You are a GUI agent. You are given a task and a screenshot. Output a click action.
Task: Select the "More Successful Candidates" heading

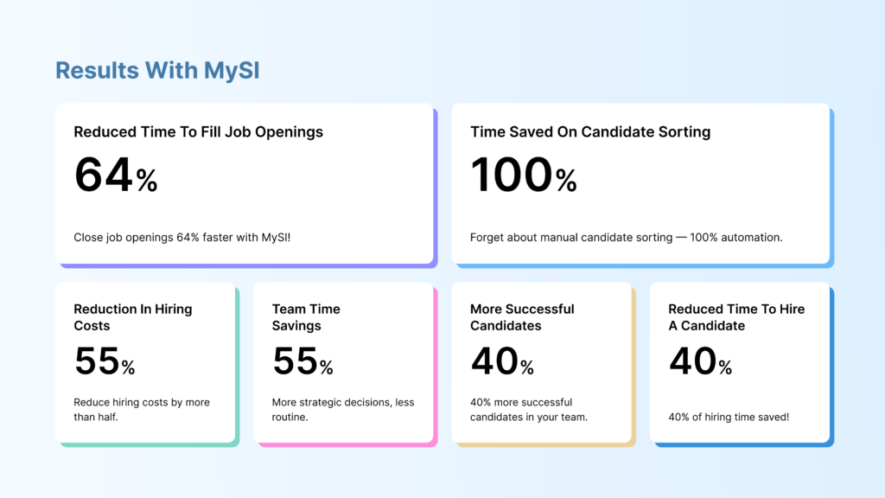pyautogui.click(x=522, y=317)
